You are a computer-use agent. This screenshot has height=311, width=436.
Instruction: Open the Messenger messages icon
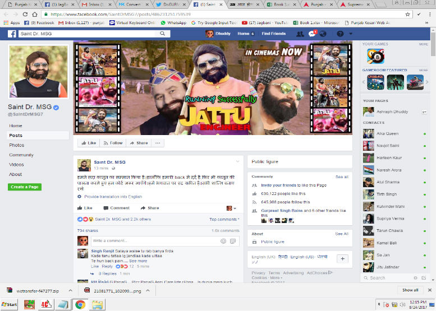pyautogui.click(x=312, y=34)
